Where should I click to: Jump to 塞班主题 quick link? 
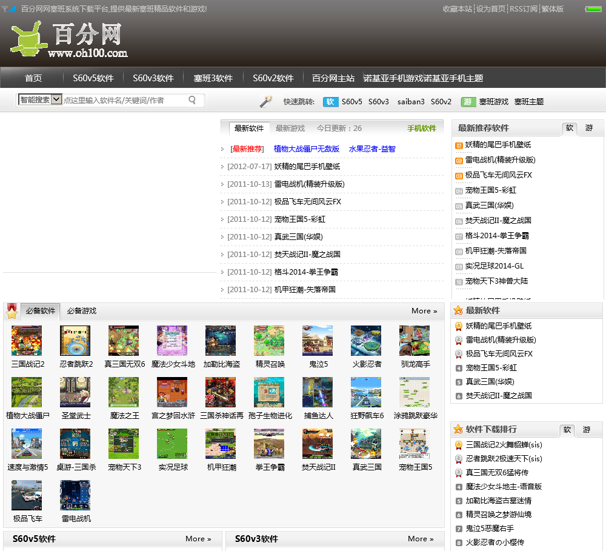click(528, 102)
